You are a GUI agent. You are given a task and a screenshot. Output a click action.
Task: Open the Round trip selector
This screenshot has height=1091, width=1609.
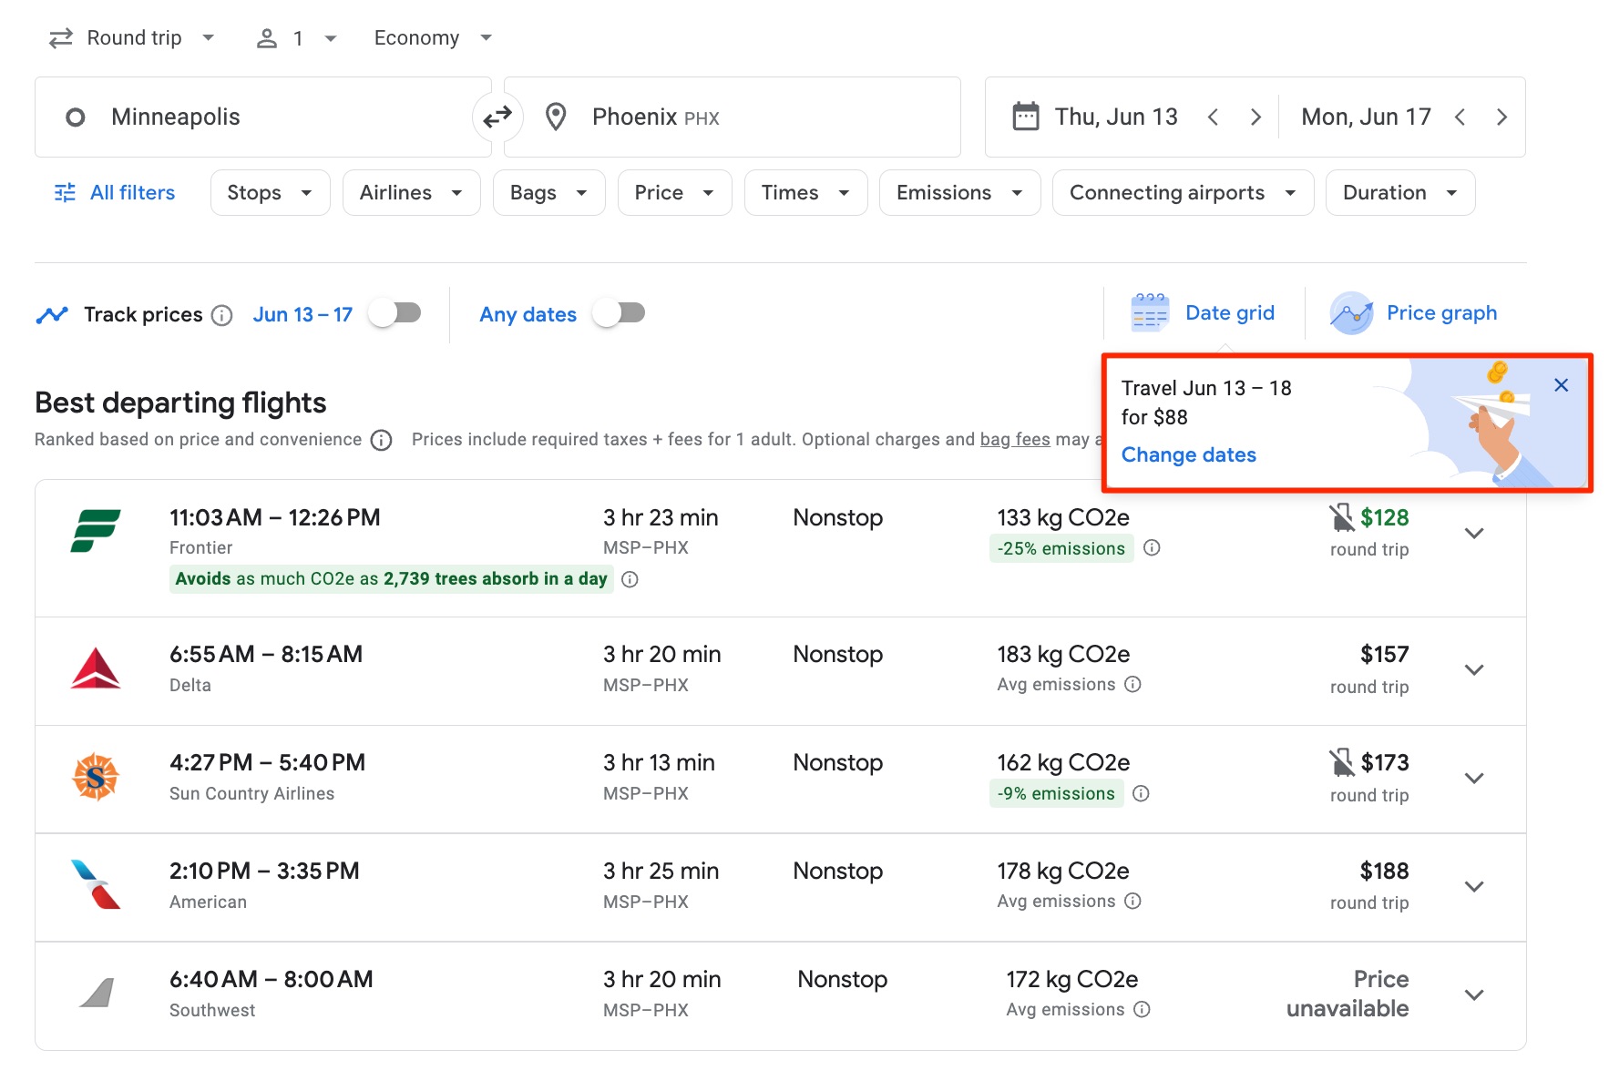coord(133,37)
